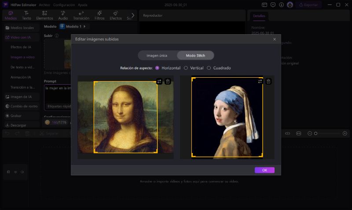Toggle the timeline snapping icon
352x210 pixels.
click(x=288, y=134)
